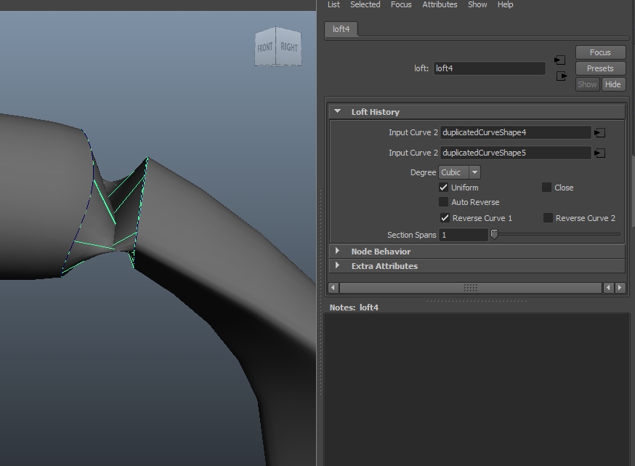
Task: Enable Auto Reverse option
Action: coord(443,202)
